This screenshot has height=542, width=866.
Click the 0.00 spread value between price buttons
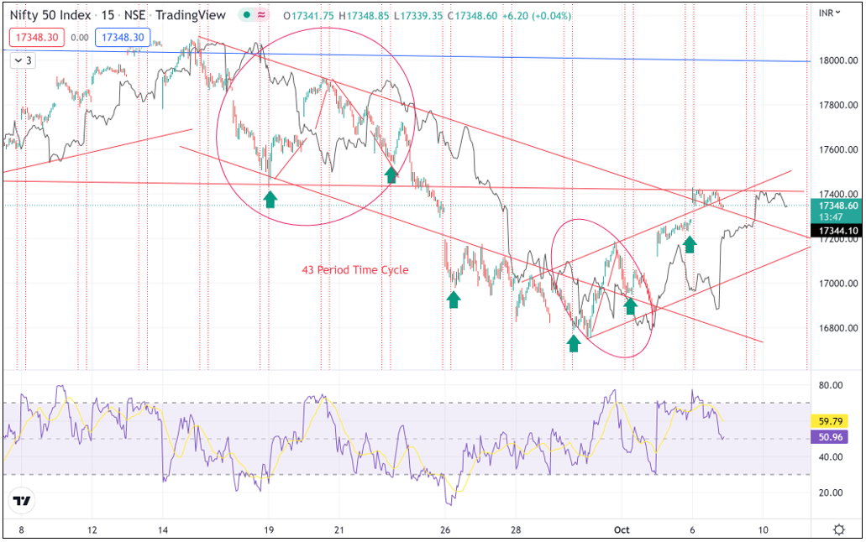tap(80, 38)
